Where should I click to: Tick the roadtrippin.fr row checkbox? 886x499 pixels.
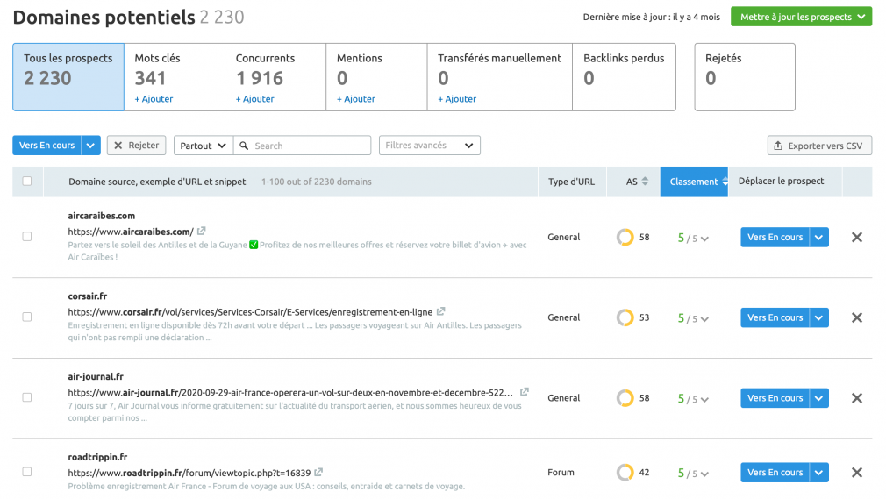[x=27, y=472]
